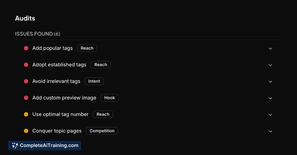The height and width of the screenshot is (155, 297).
Task: Click the red dot beside Adopt established tags
Action: [26, 65]
